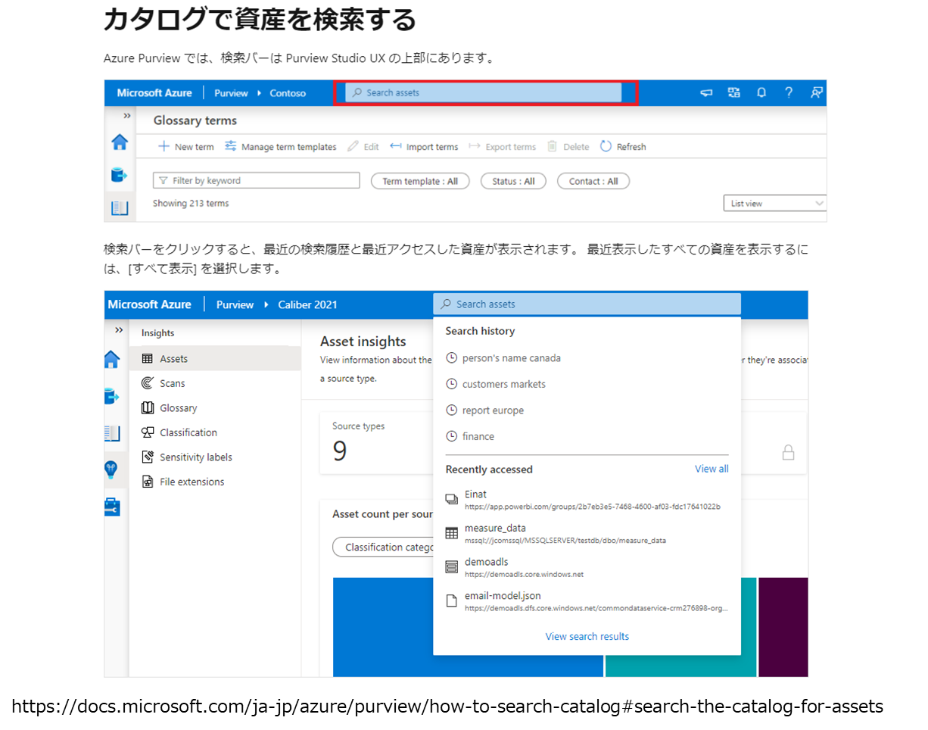Viewport: 928px width, 730px height.
Task: Open the Contact : All filter
Action: coord(593,181)
